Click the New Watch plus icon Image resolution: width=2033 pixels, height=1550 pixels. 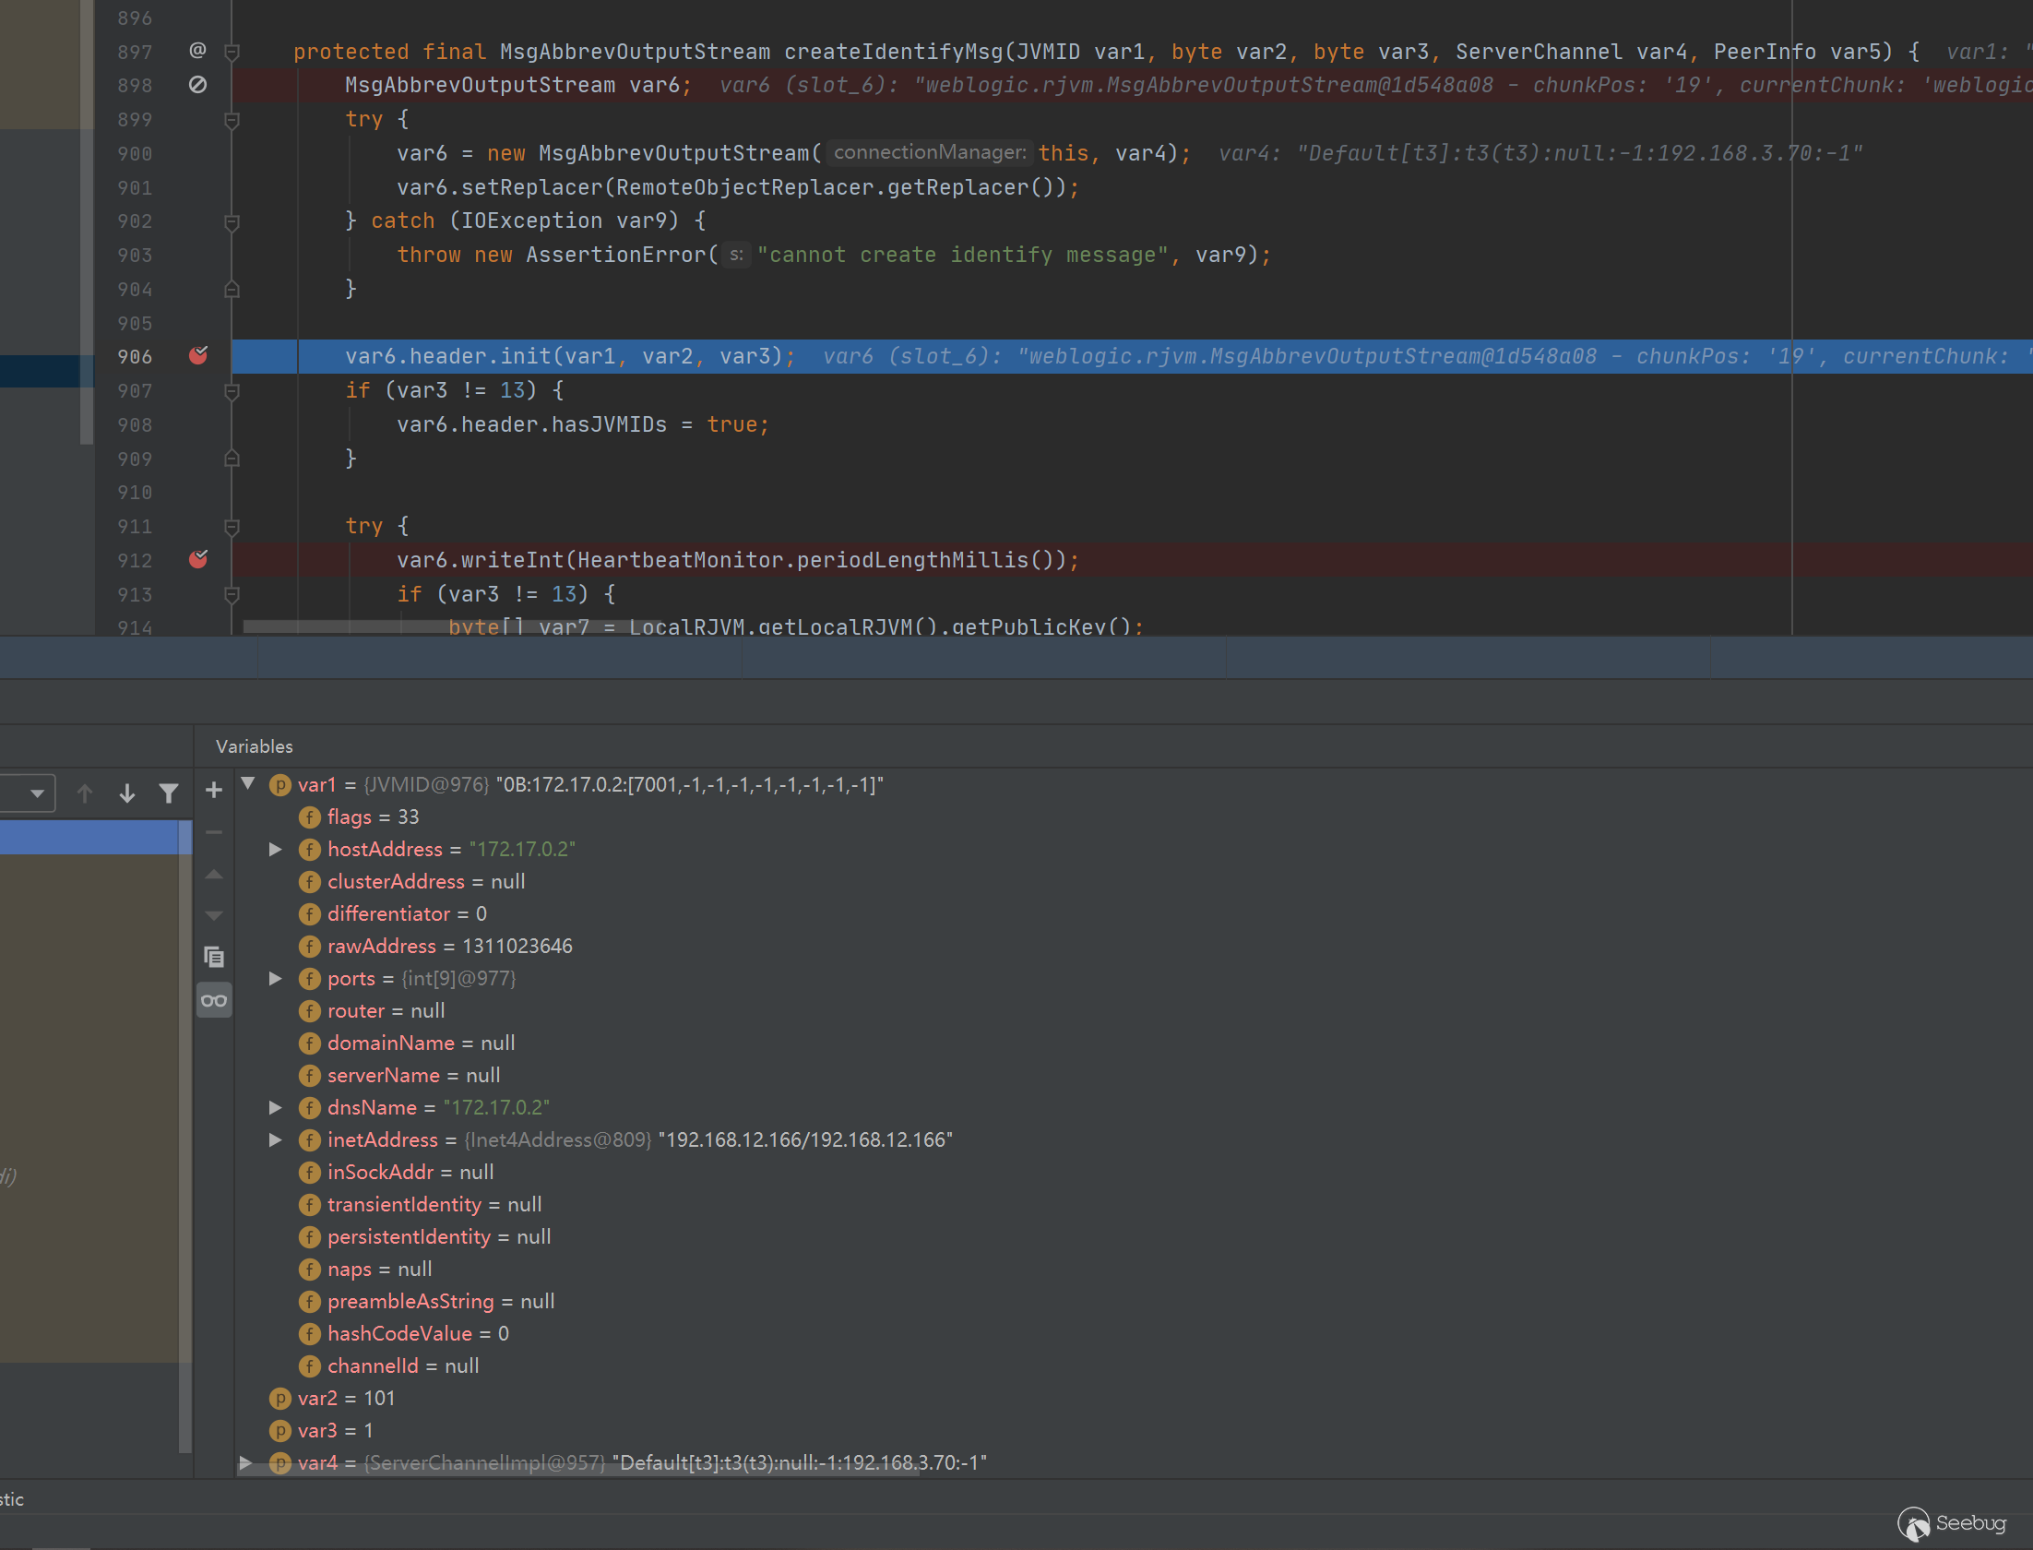click(214, 791)
